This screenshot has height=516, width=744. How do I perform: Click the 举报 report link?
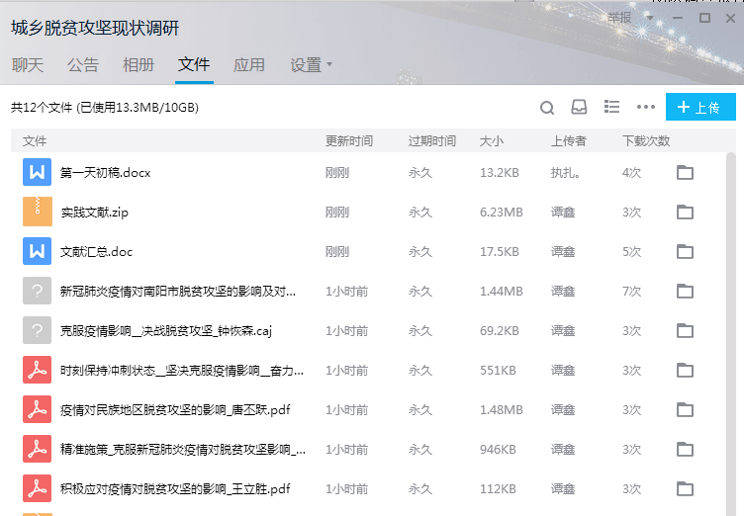[620, 18]
